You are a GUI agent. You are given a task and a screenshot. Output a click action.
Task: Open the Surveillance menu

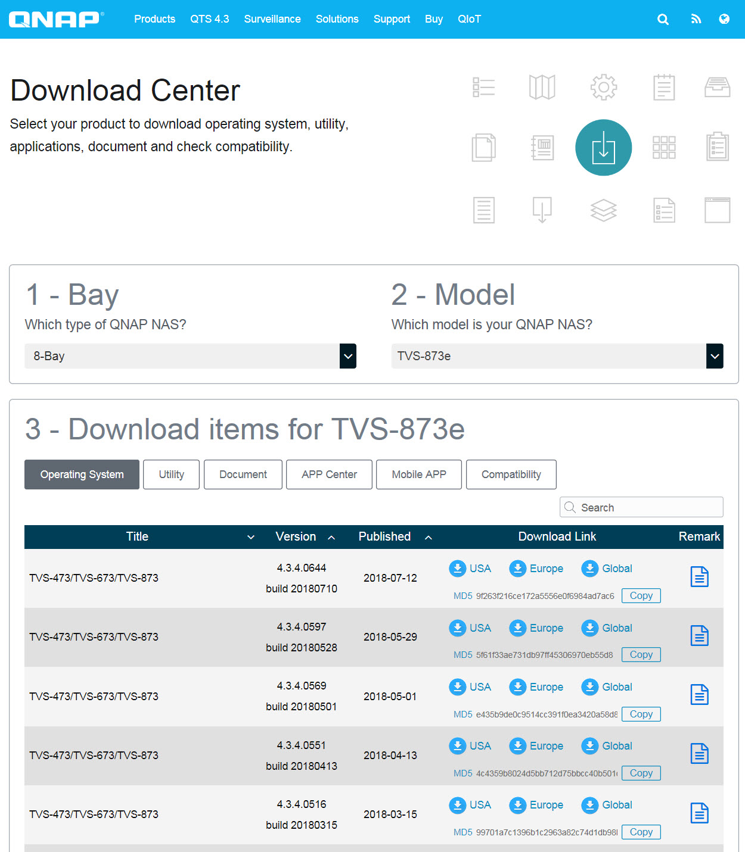click(272, 19)
